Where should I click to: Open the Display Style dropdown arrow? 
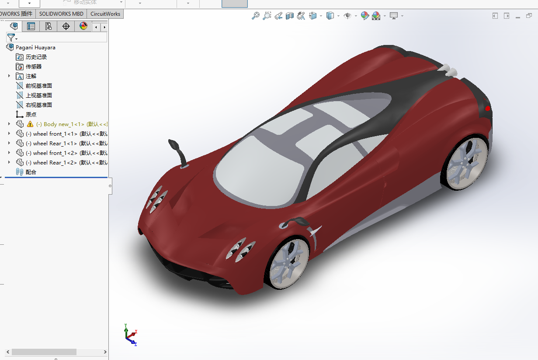tap(338, 16)
